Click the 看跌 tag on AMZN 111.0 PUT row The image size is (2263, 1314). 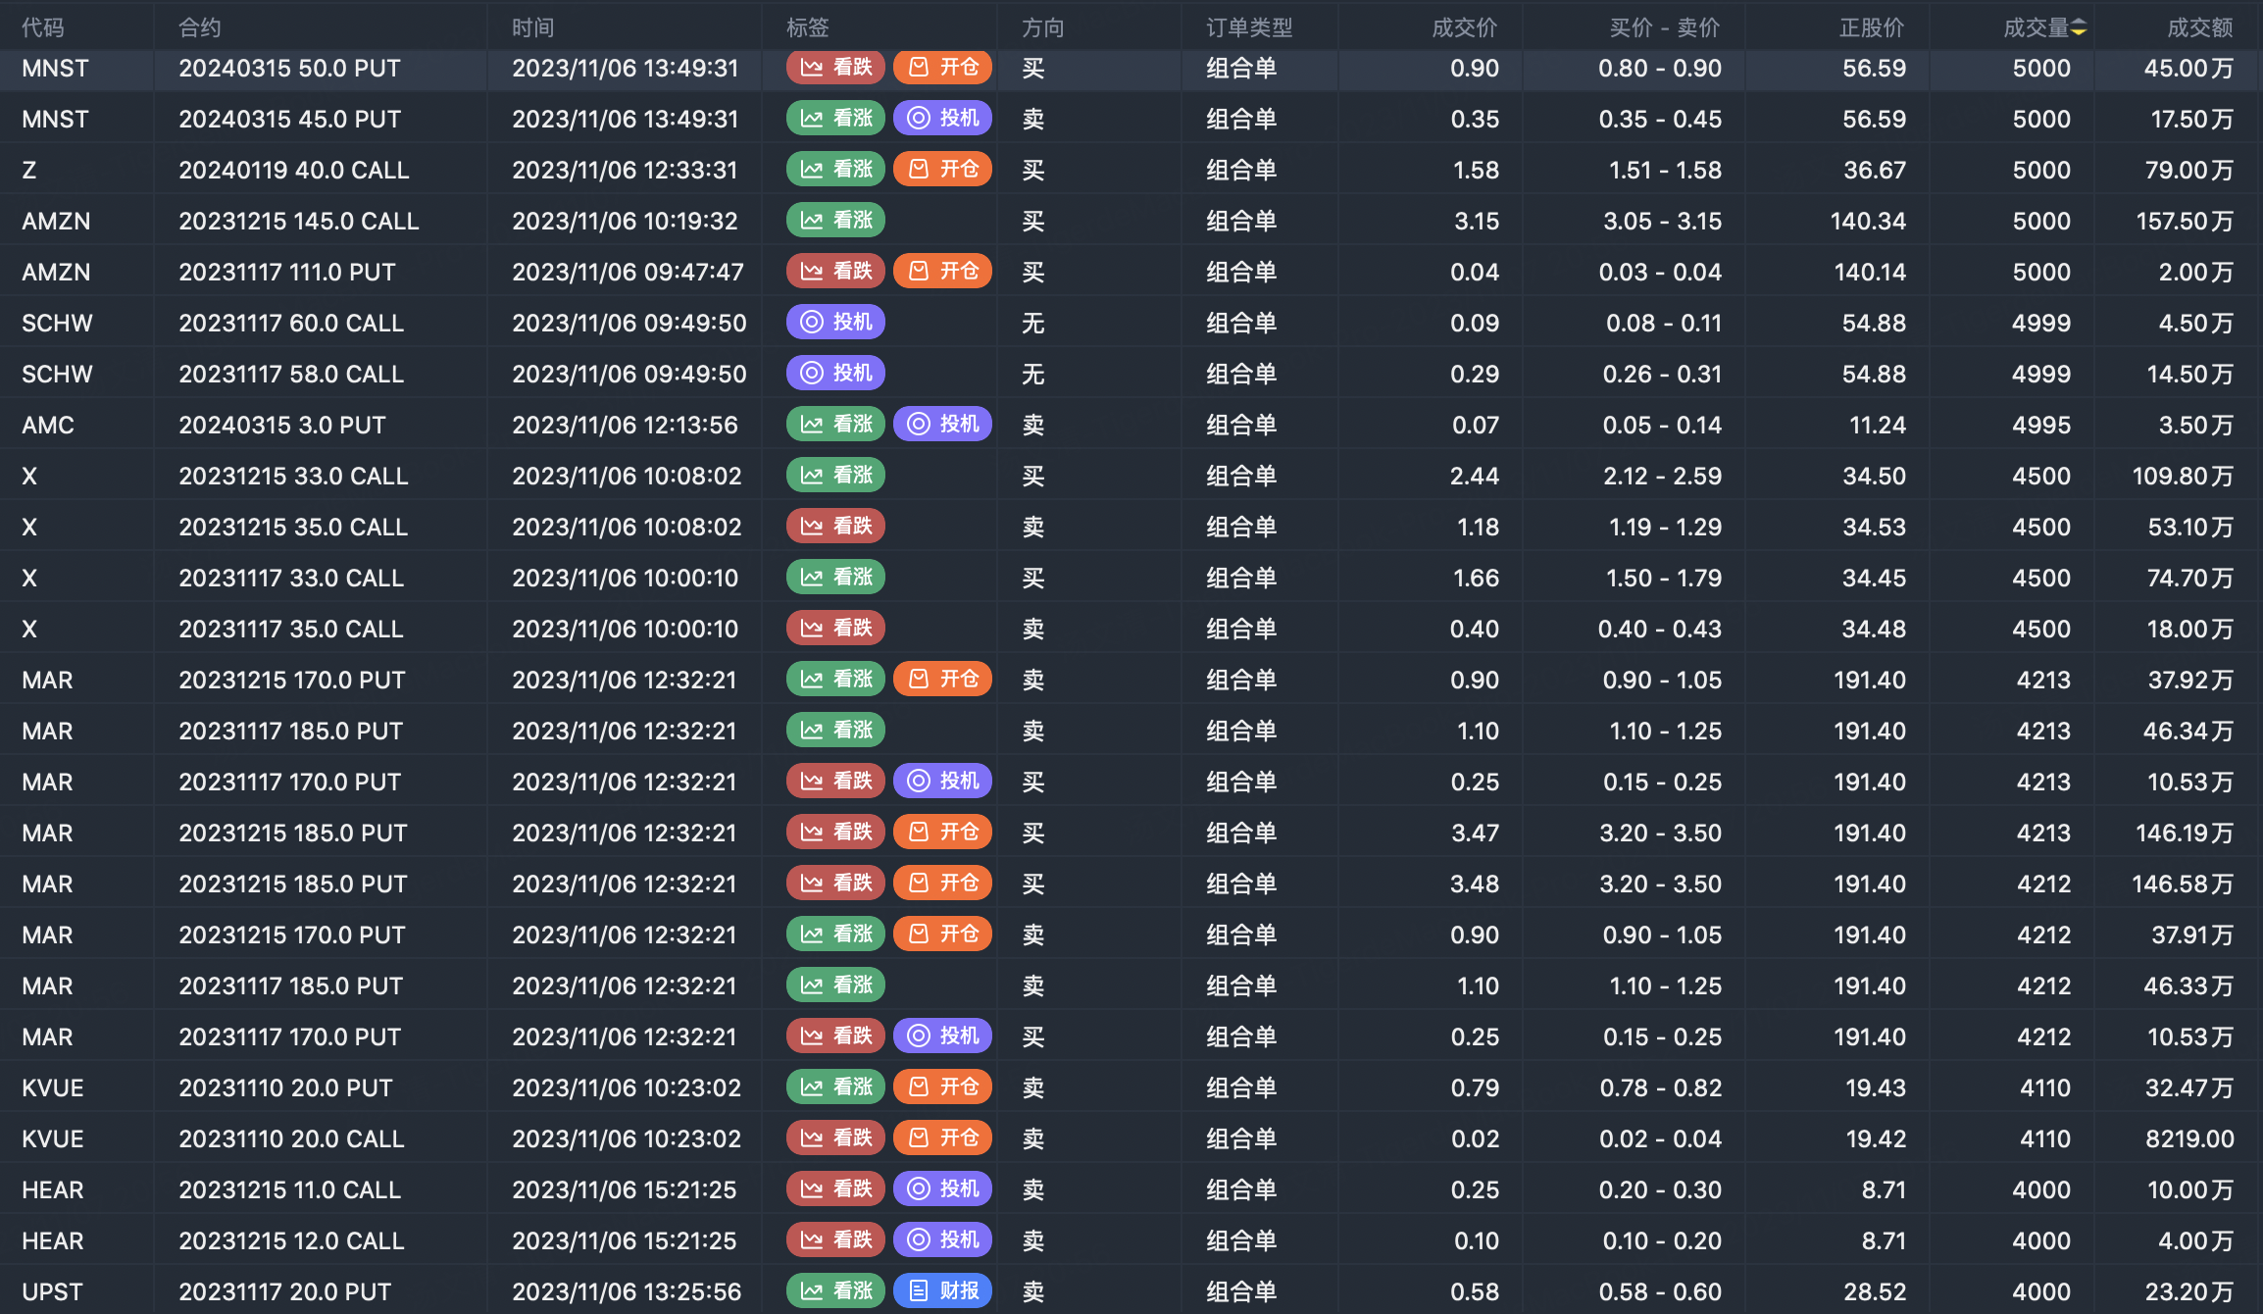pyautogui.click(x=835, y=272)
